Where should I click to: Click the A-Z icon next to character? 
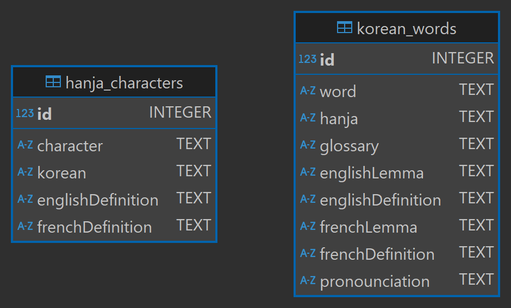(x=25, y=145)
